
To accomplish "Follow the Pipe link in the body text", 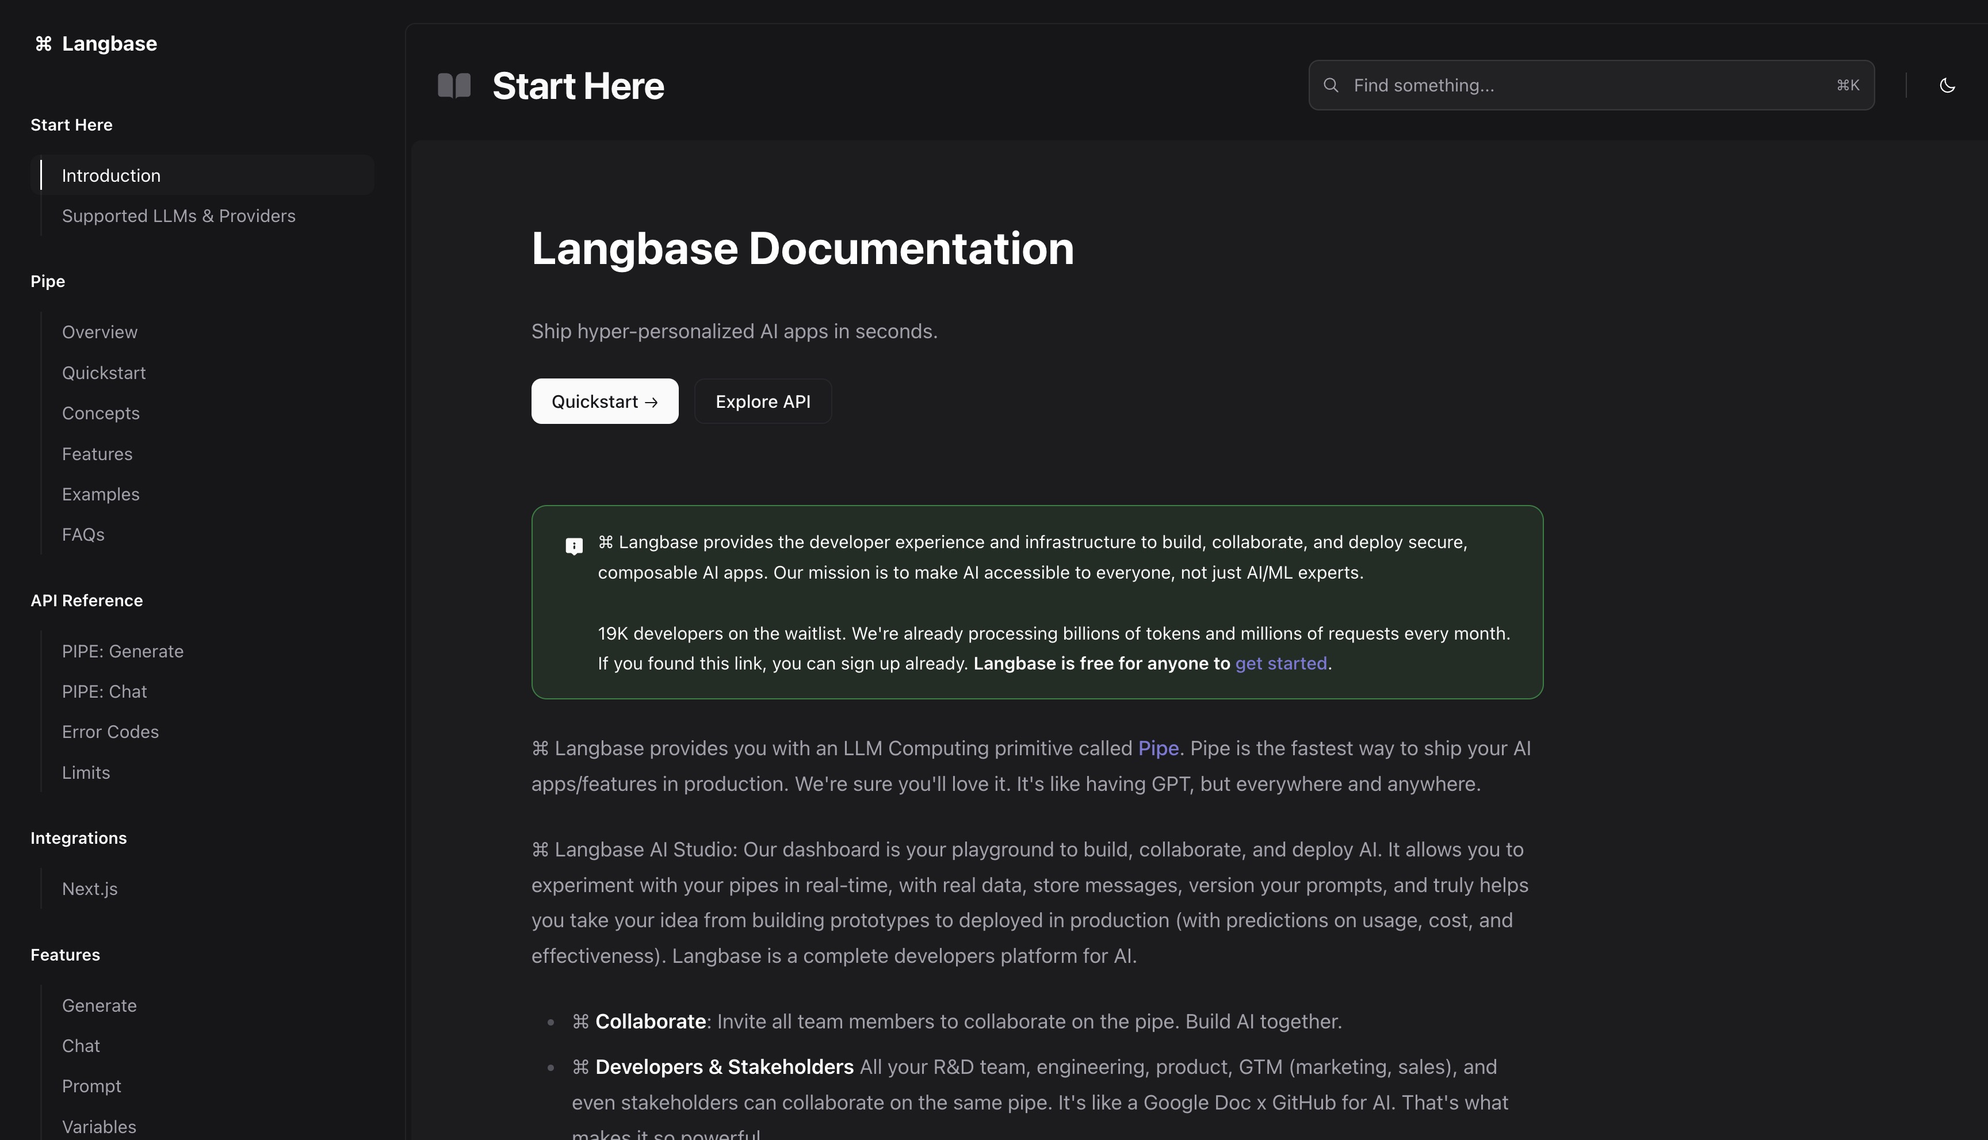I will click(1159, 748).
